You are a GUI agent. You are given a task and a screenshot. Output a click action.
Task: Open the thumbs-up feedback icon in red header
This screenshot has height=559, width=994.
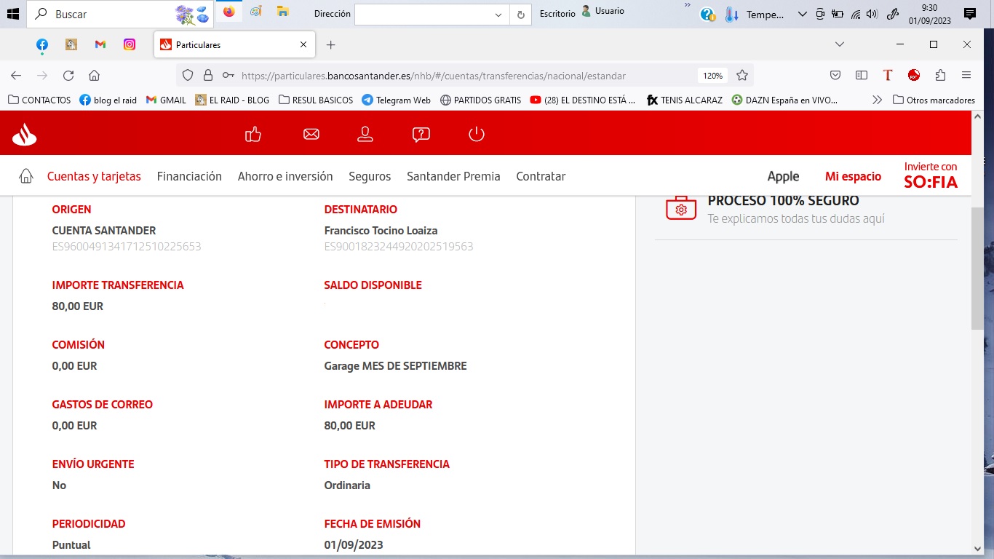click(253, 134)
